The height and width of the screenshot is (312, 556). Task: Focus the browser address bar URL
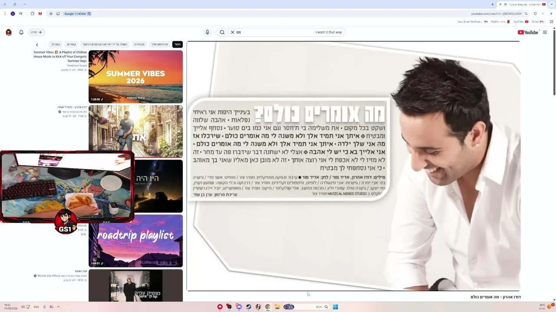pos(496,13)
